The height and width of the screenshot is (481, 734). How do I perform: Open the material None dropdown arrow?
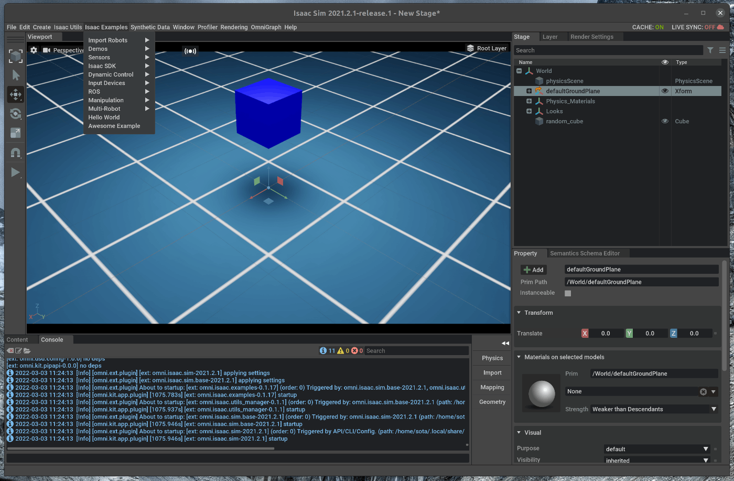point(714,392)
